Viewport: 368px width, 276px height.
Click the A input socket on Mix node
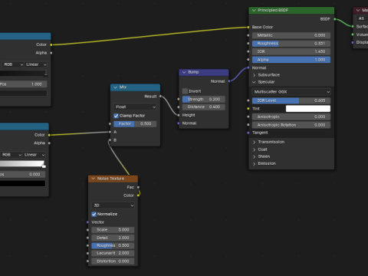110,132
